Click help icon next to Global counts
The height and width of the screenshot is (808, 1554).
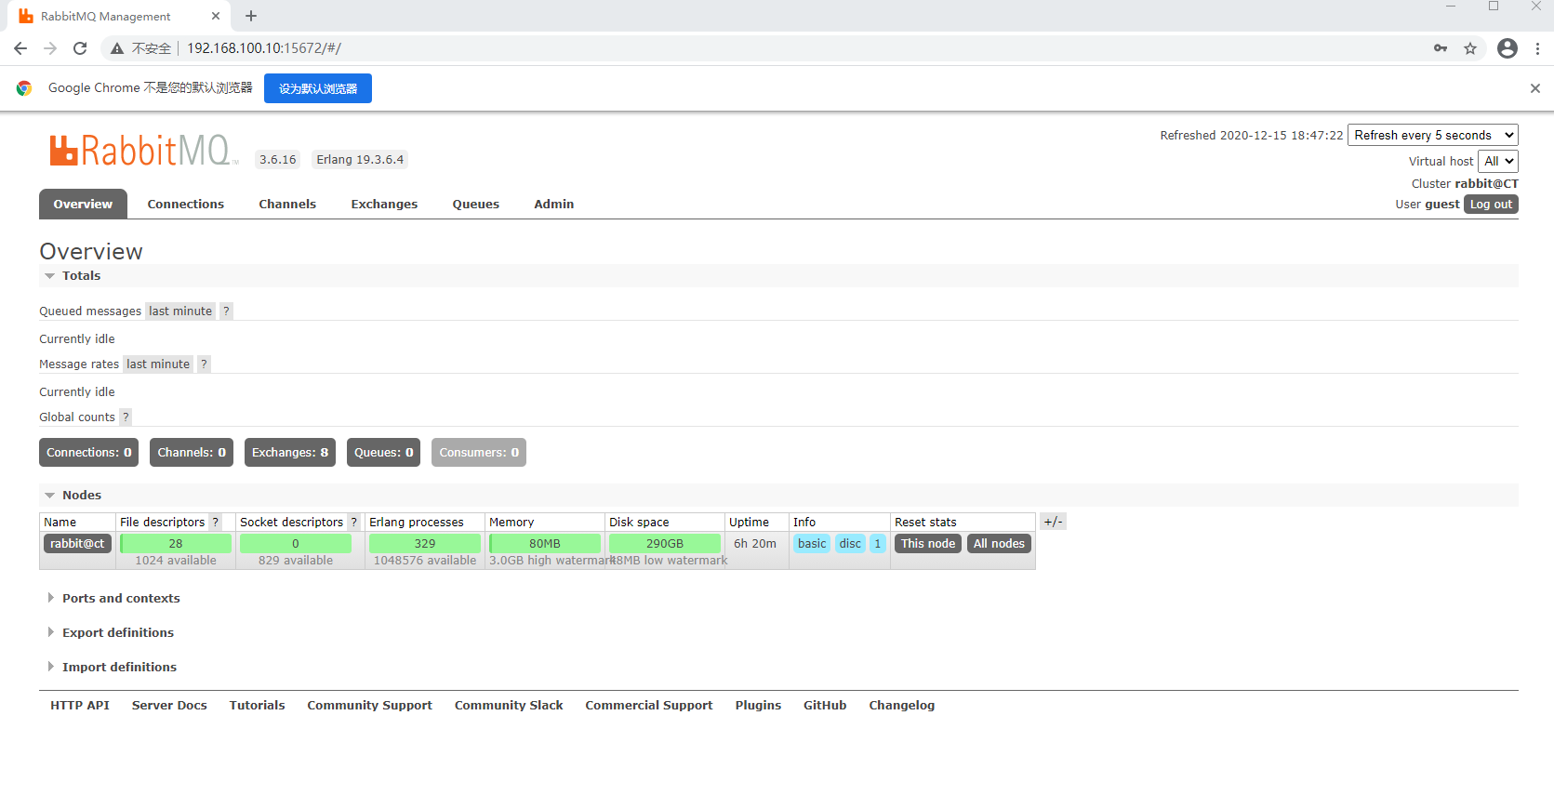click(126, 417)
